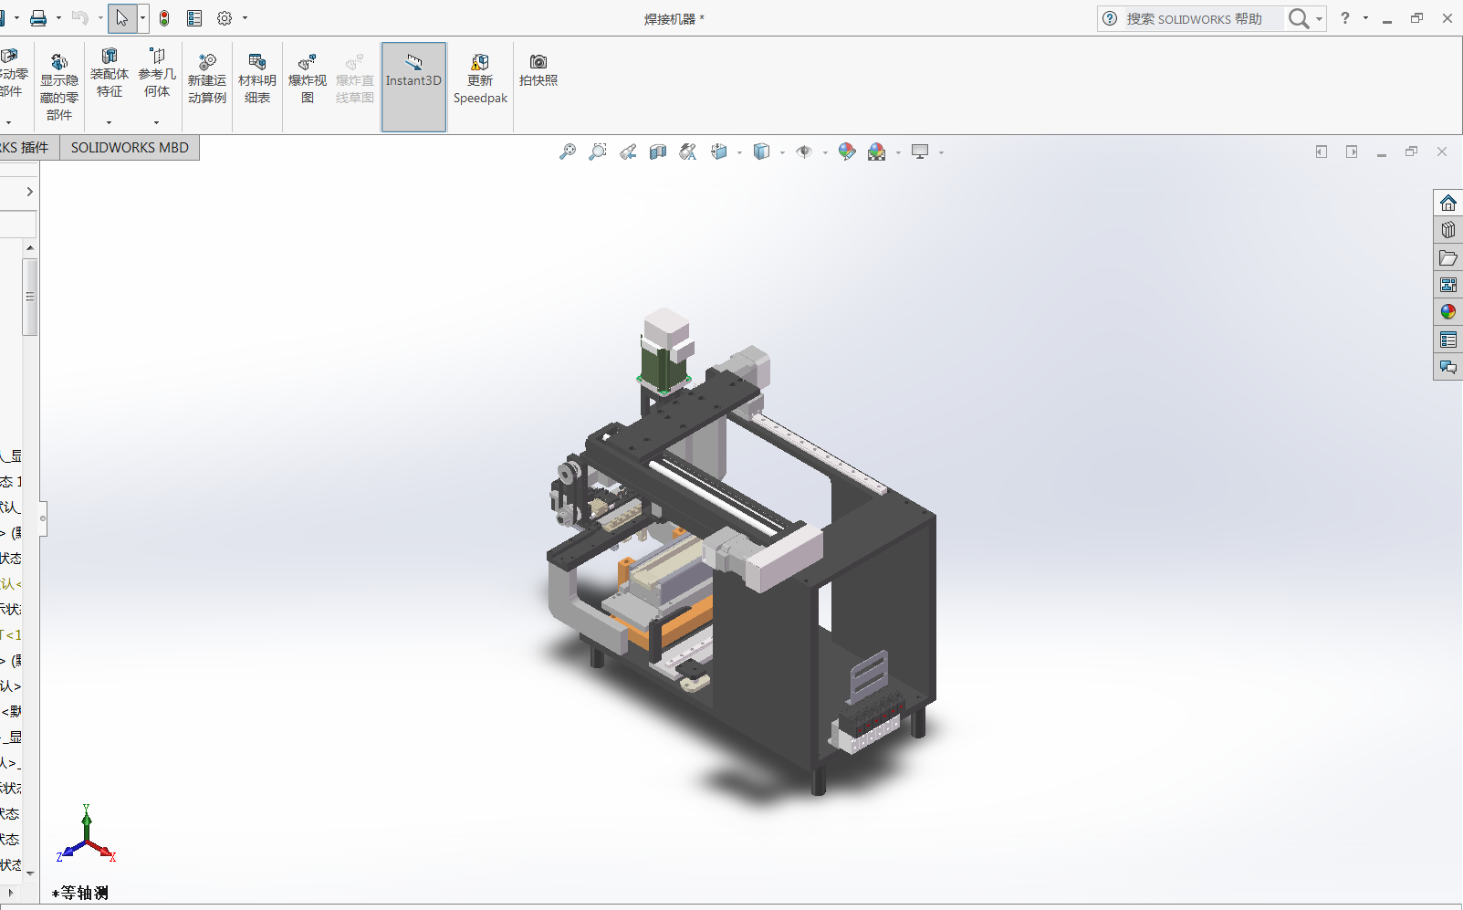
Task: Click the 新建运动算例 motion study icon
Action: tap(207, 78)
